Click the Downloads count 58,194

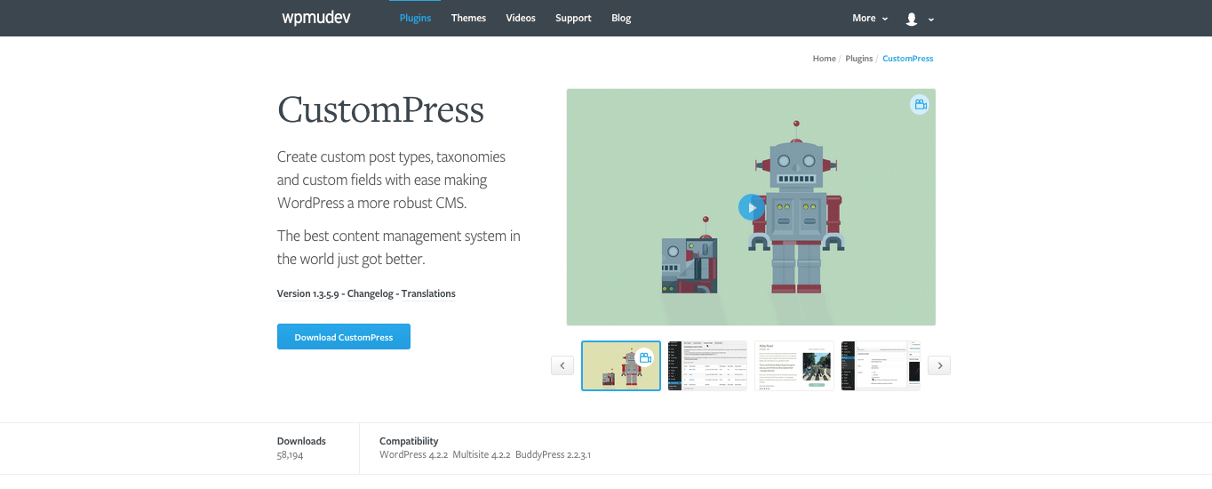(x=290, y=455)
